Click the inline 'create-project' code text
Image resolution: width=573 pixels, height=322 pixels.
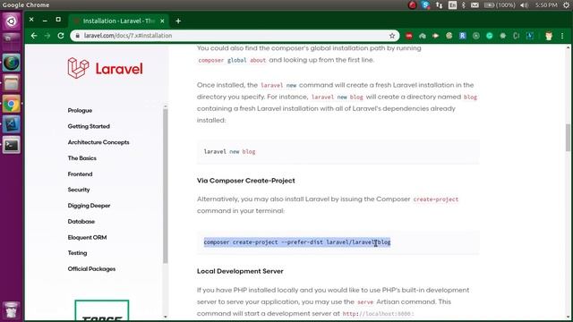(436, 199)
